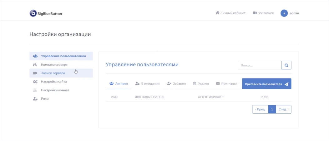
Task: Open the Личный кабинет link
Action: 230,13
